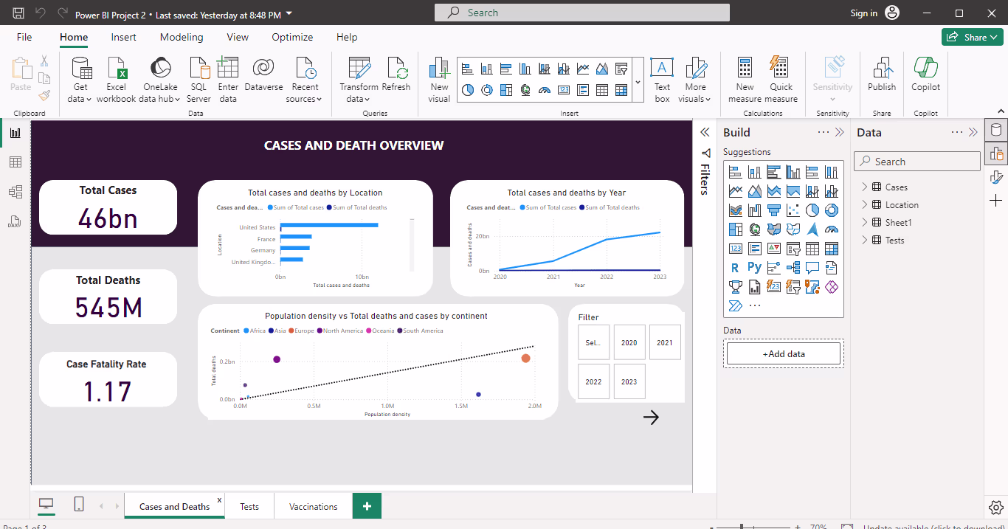This screenshot has width=1008, height=529.
Task: Open Quick measure
Action: [781, 79]
